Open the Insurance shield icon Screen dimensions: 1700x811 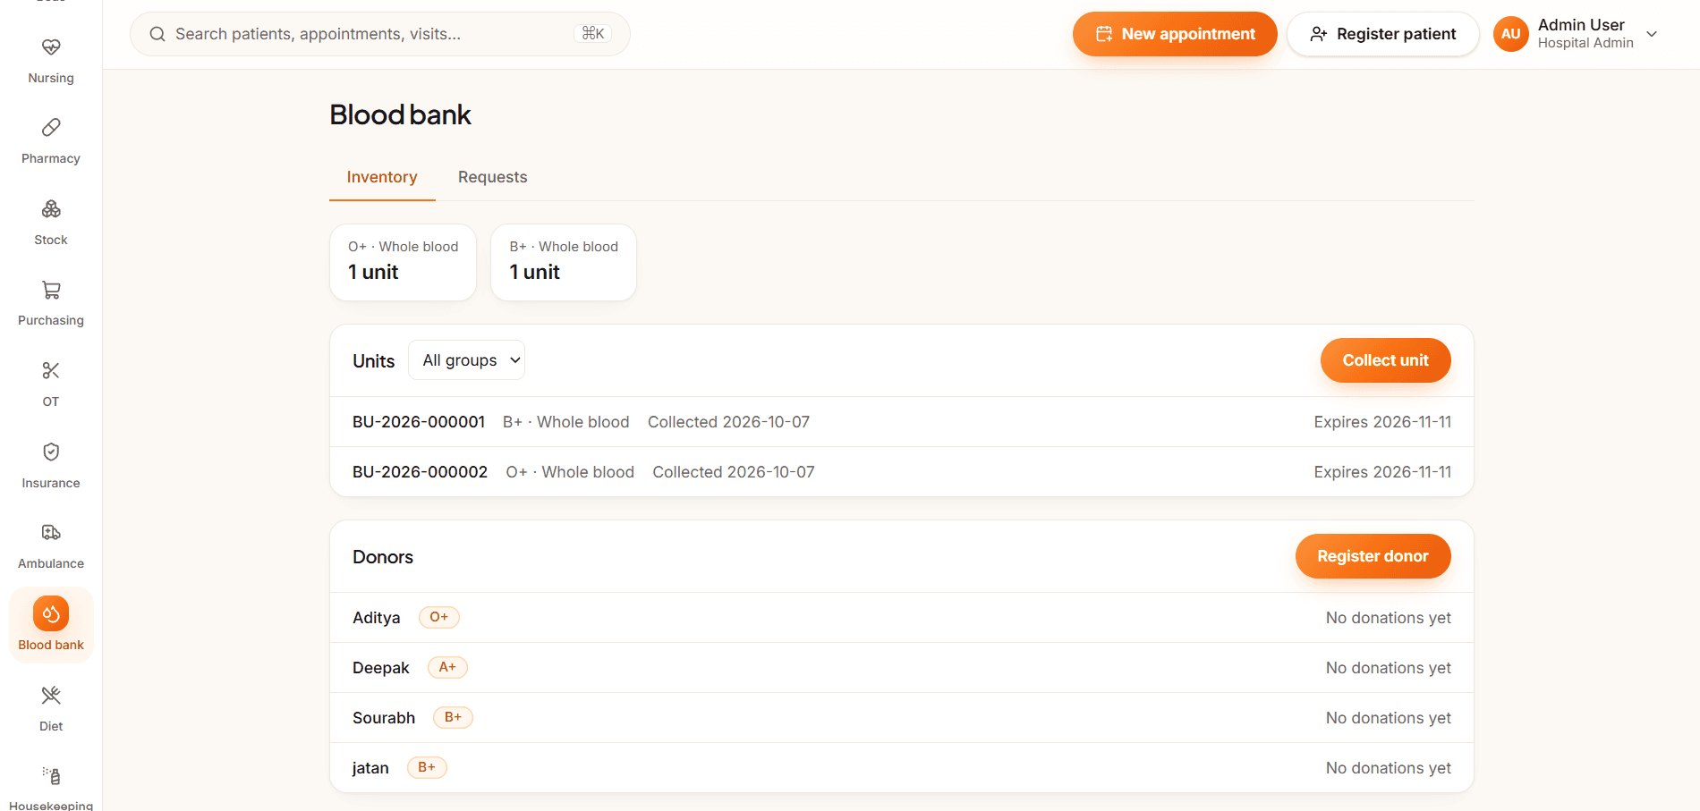[x=51, y=452]
